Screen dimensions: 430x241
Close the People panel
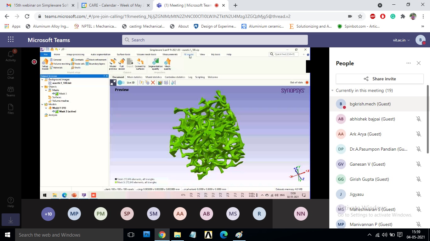click(419, 63)
